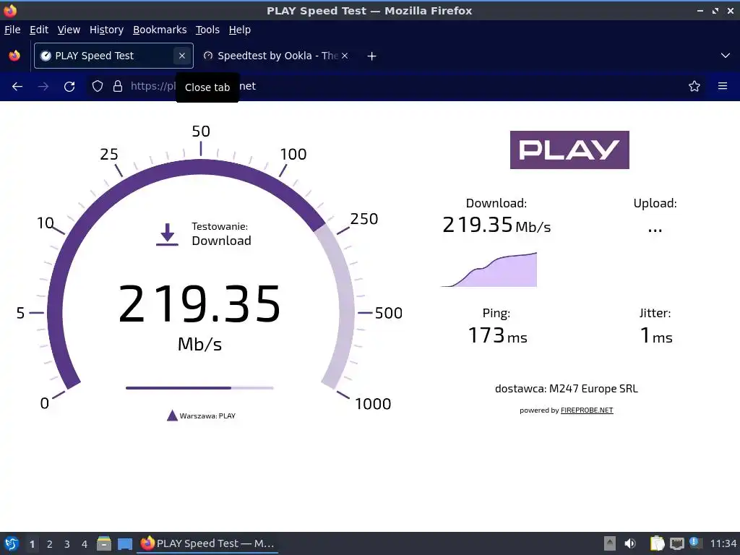Click the test progress bar under gauge
Image resolution: width=740 pixels, height=555 pixels.
tap(199, 388)
